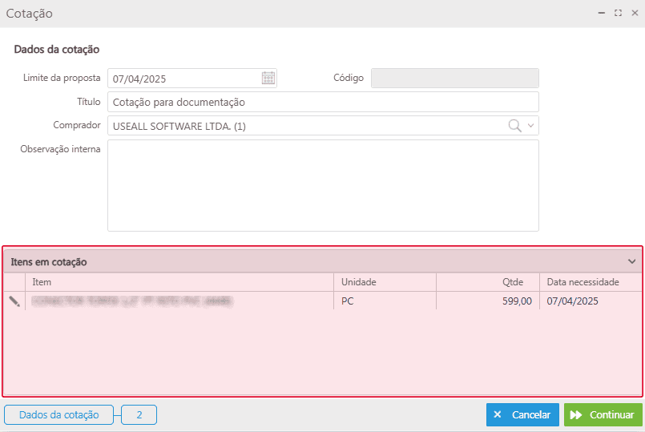
Task: Click the Data necessidade column header
Action: 591,282
